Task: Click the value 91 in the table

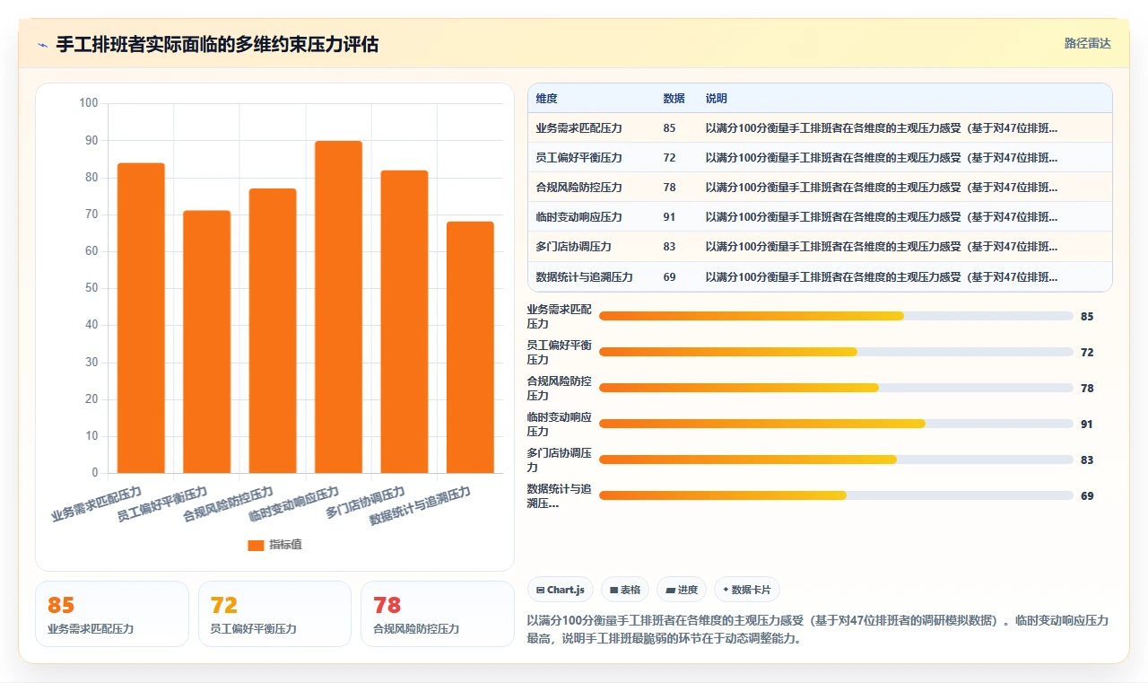Action: [670, 217]
